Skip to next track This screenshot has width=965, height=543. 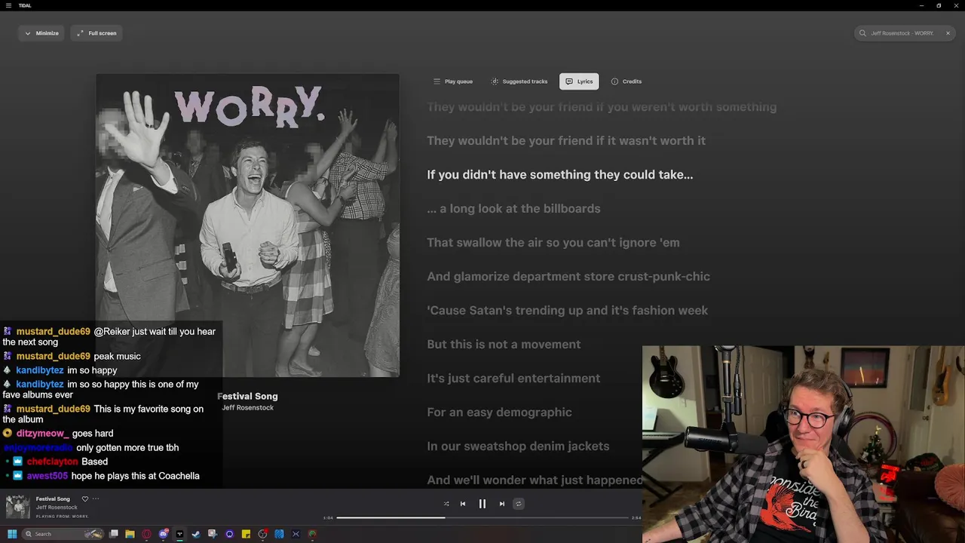pyautogui.click(x=502, y=504)
